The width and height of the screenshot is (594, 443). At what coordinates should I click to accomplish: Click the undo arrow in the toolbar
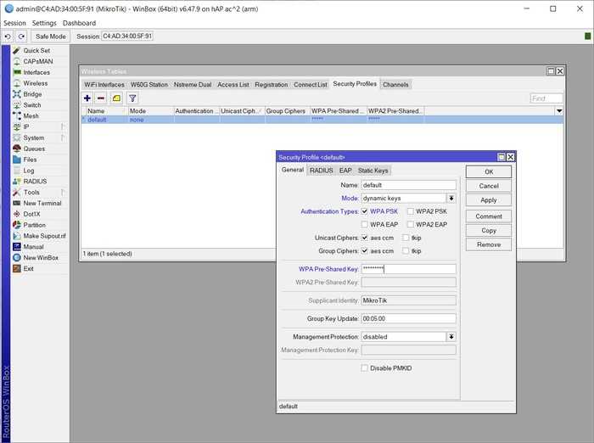coord(8,36)
